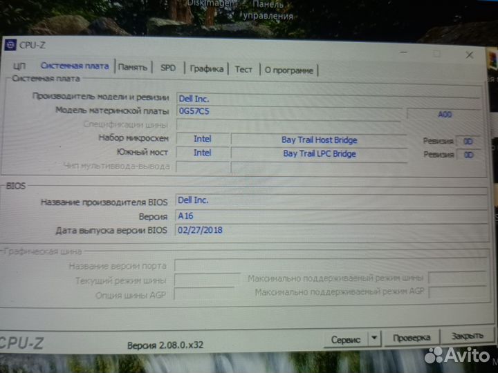Close the CPU-Z window
498x373 pixels.
[x=470, y=55]
